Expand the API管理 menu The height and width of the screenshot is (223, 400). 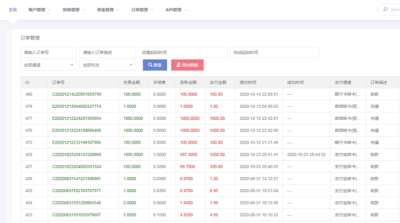176,9
